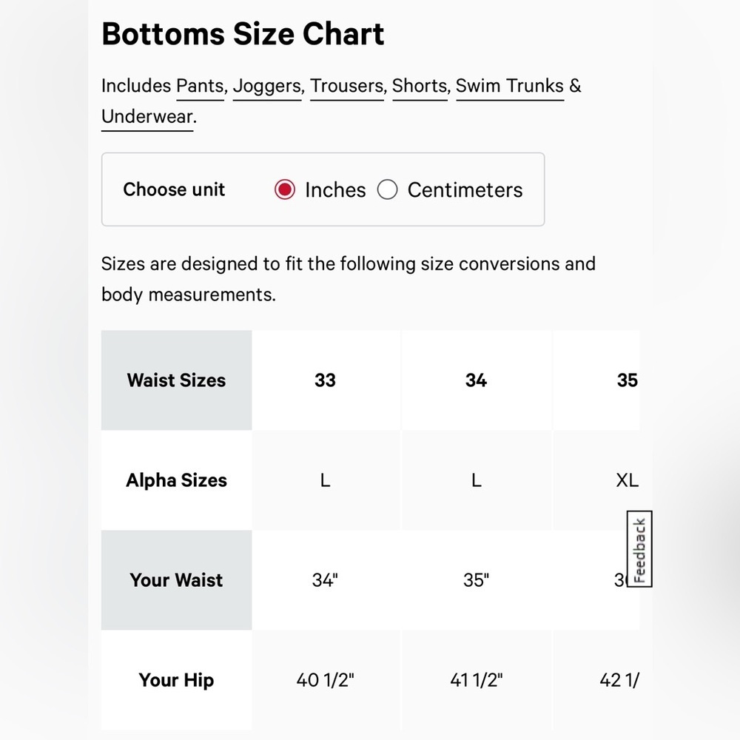Viewport: 740px width, 740px height.
Task: Open the Underwear link
Action: [x=147, y=117]
